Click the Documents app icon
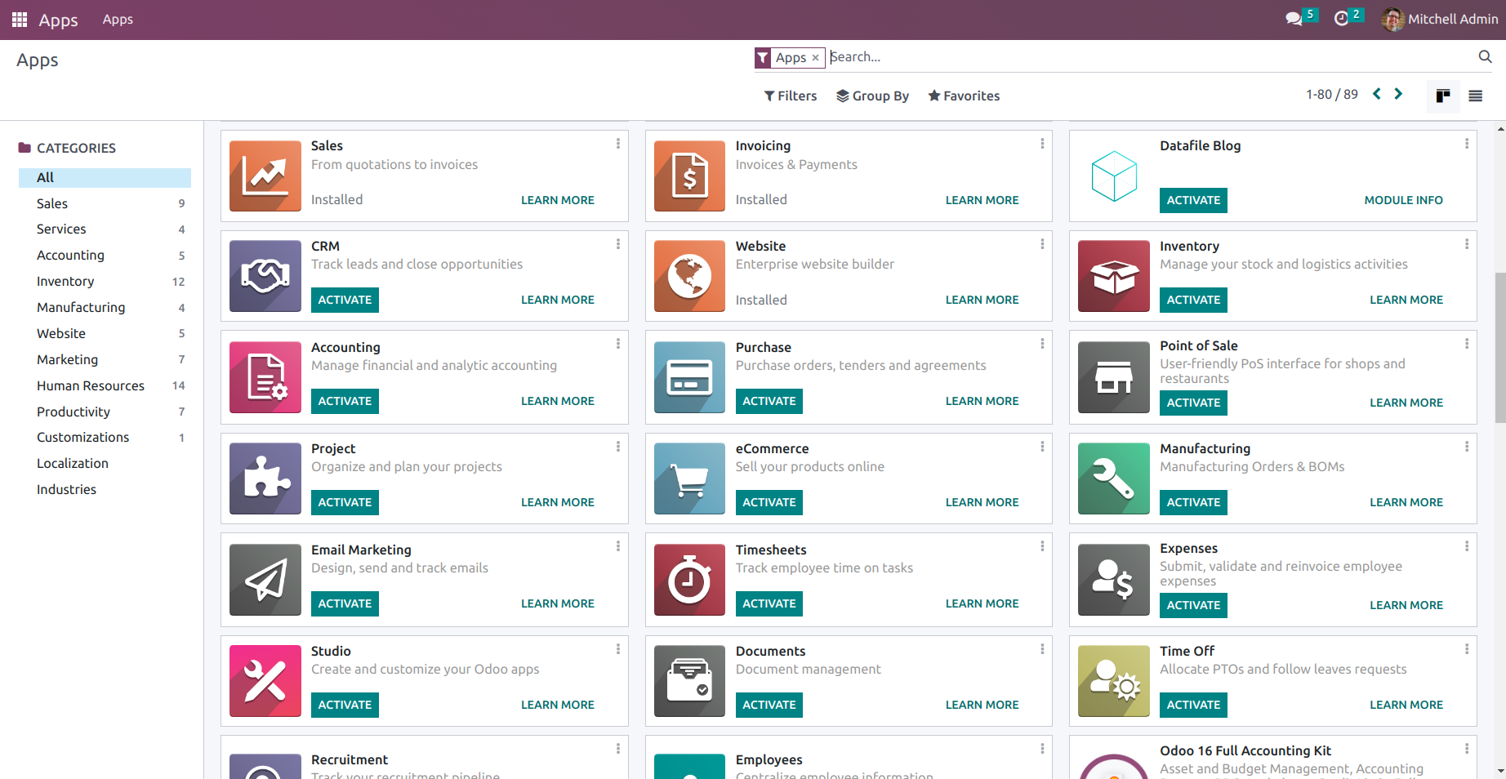The height and width of the screenshot is (779, 1506). [x=689, y=681]
